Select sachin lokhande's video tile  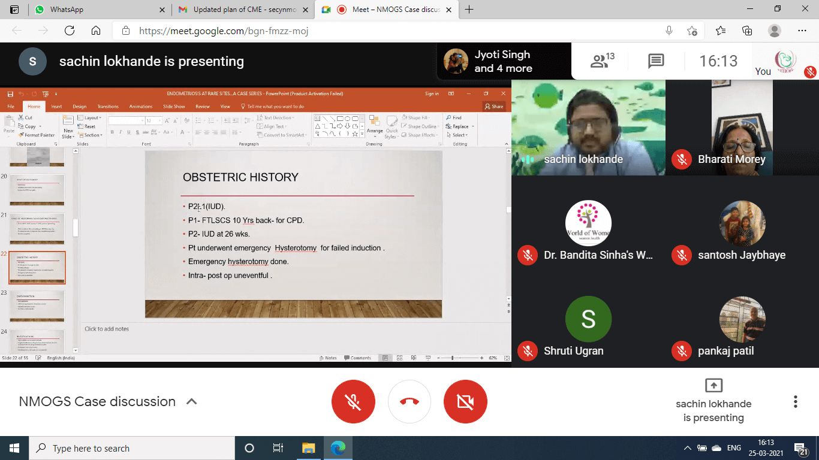588,128
